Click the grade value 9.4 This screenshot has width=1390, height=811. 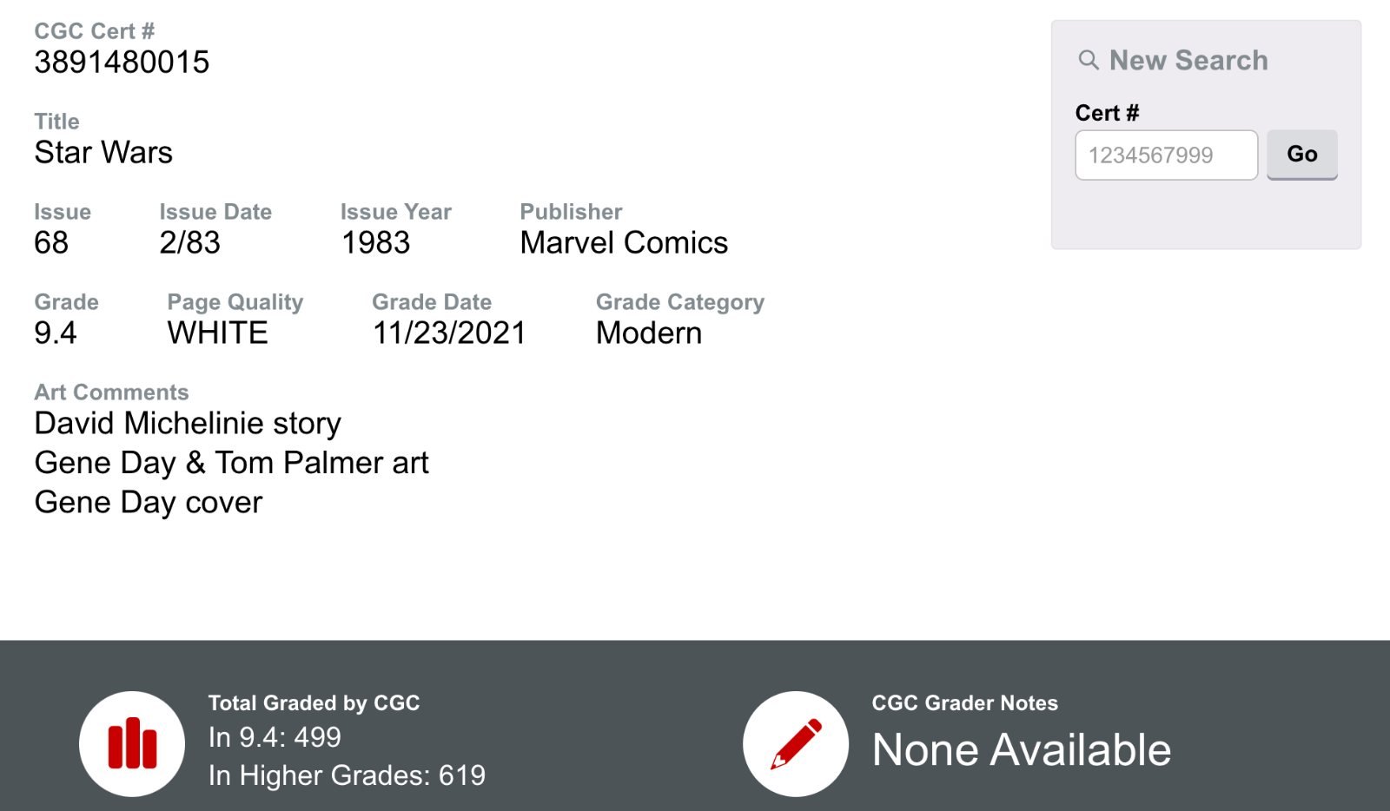pyautogui.click(x=56, y=333)
